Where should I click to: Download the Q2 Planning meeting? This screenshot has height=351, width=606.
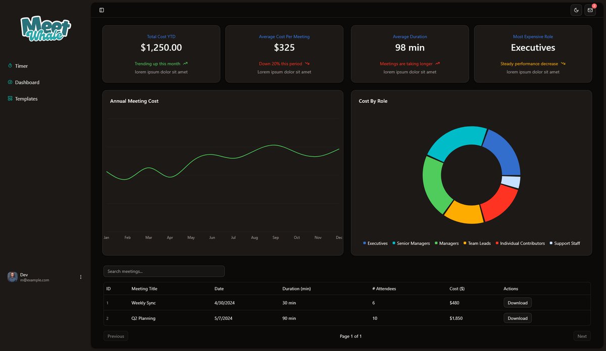point(518,318)
